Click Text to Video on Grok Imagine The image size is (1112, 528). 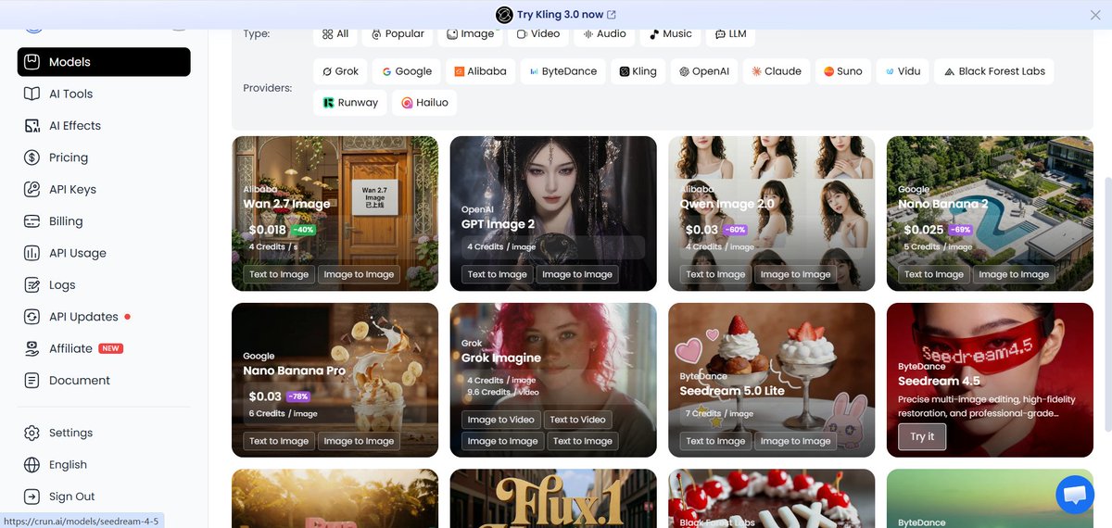[578, 420]
